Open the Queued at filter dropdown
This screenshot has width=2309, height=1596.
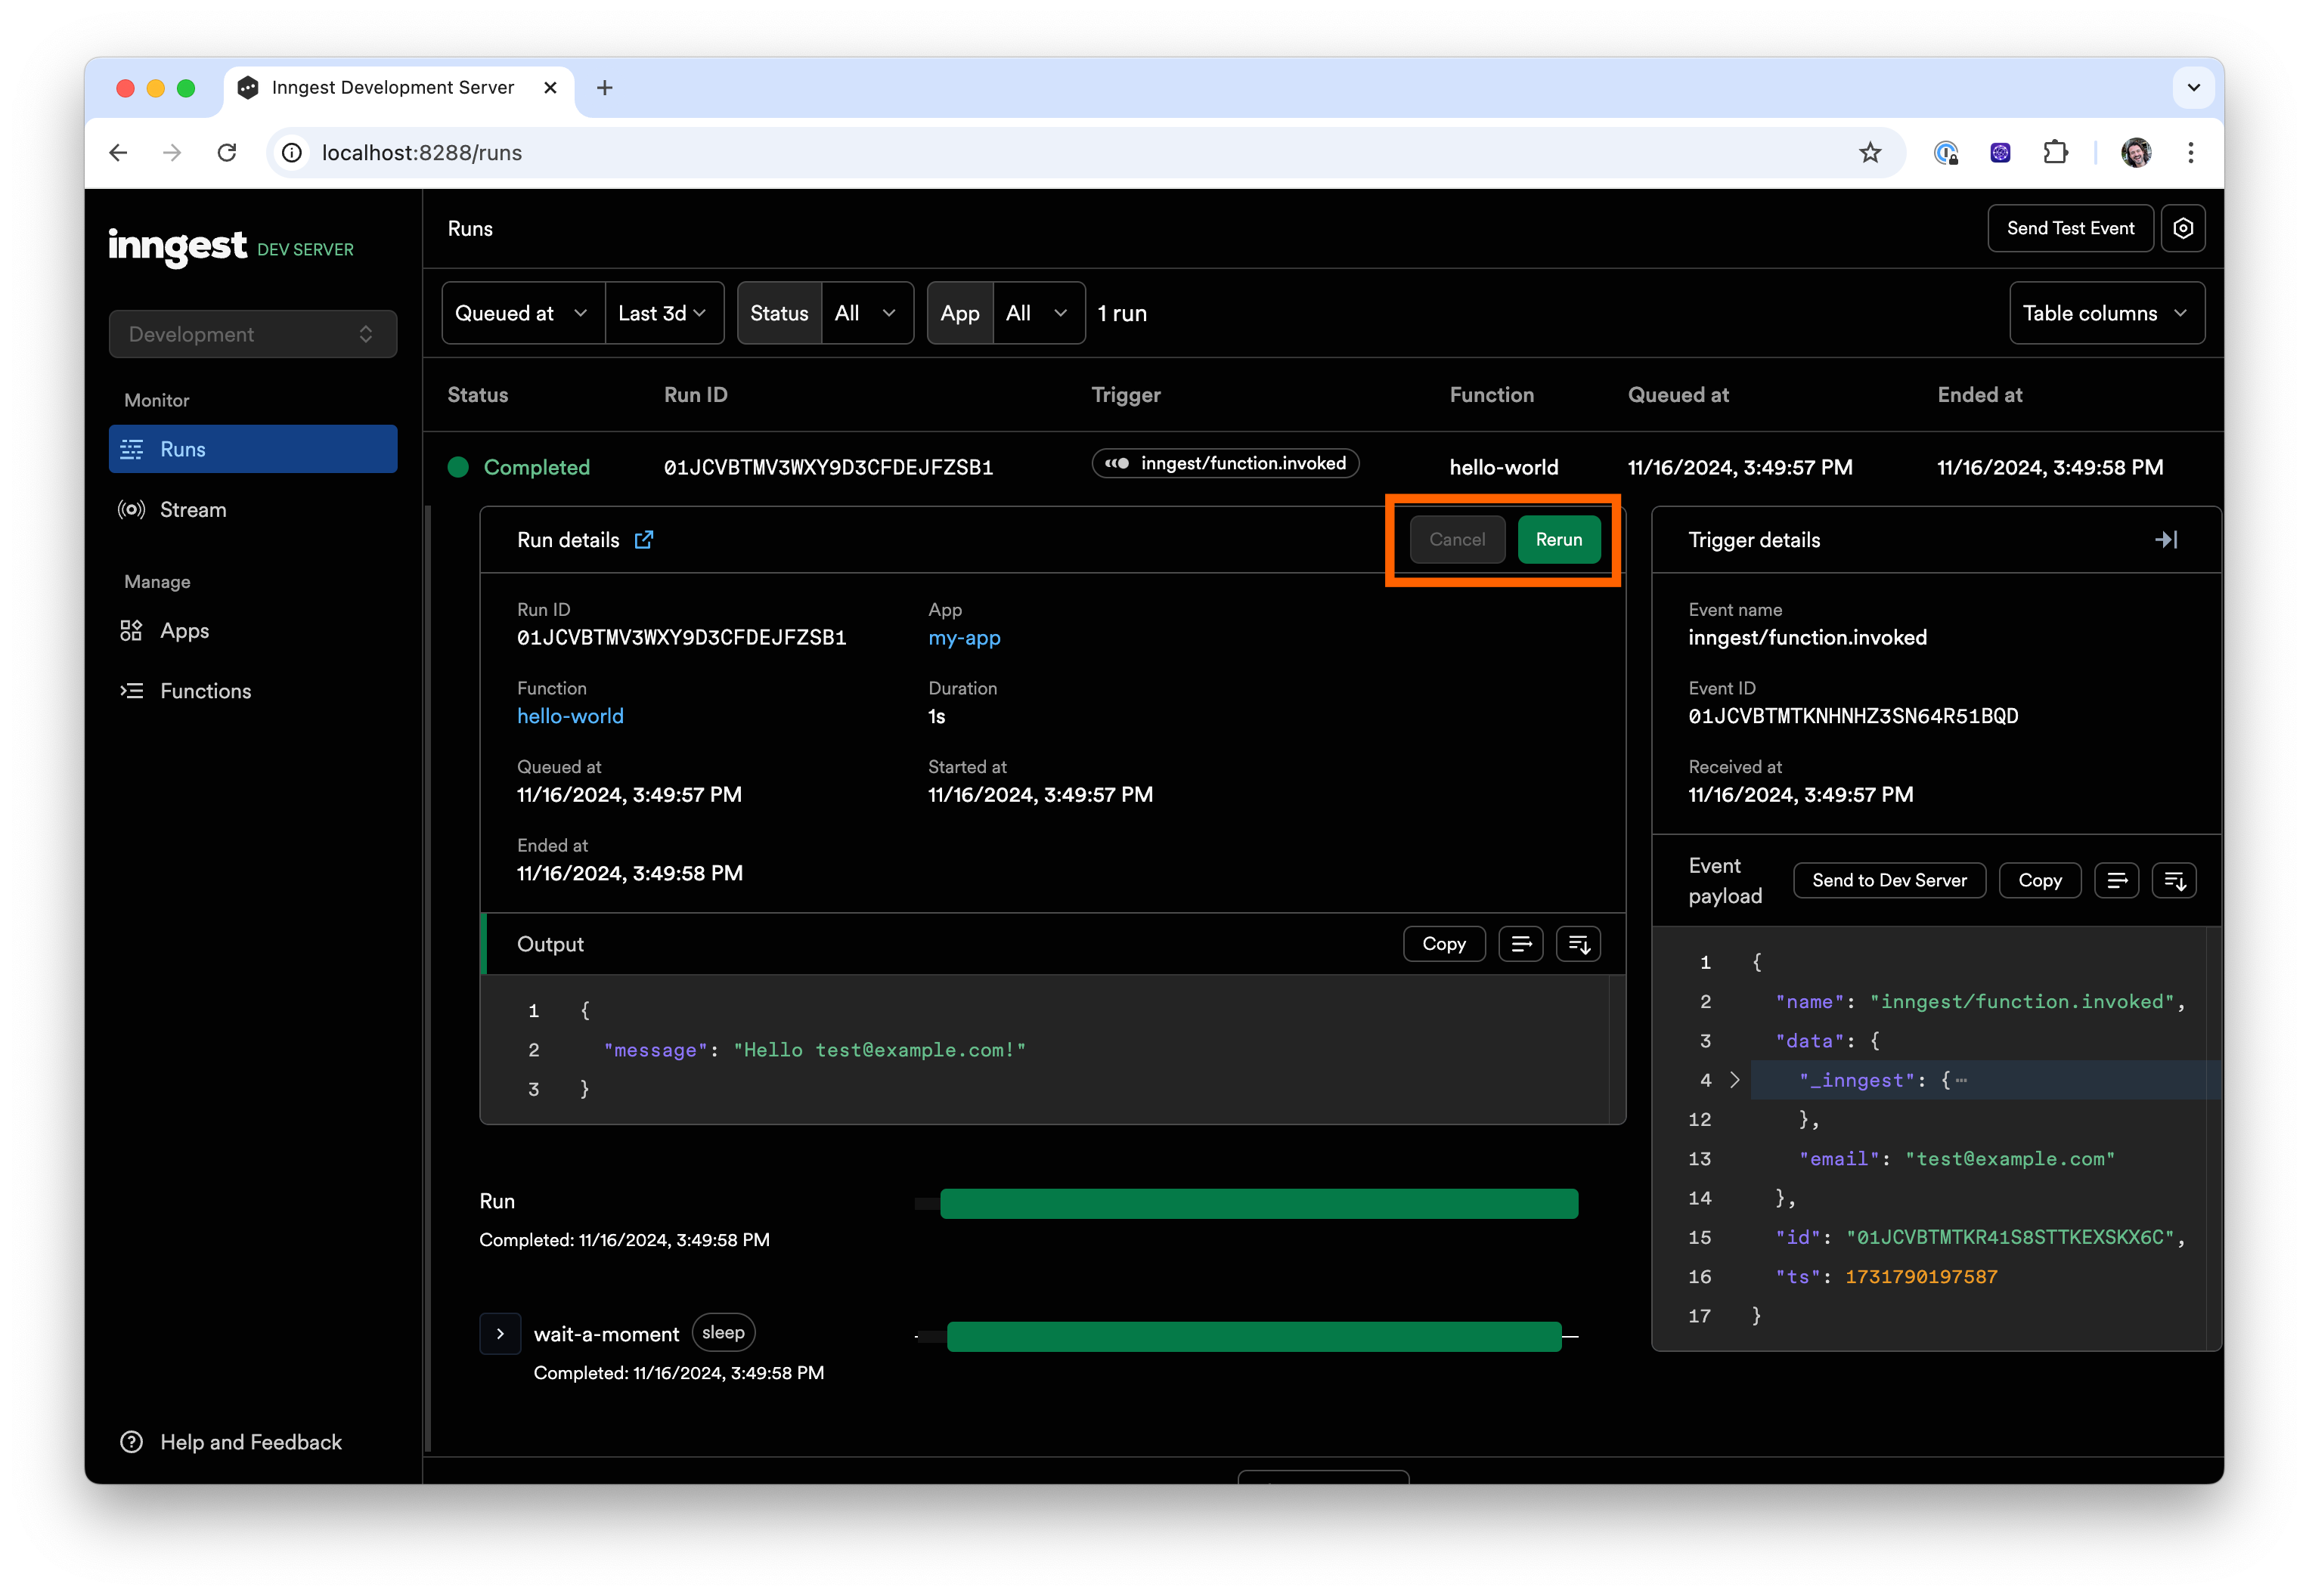(x=521, y=313)
